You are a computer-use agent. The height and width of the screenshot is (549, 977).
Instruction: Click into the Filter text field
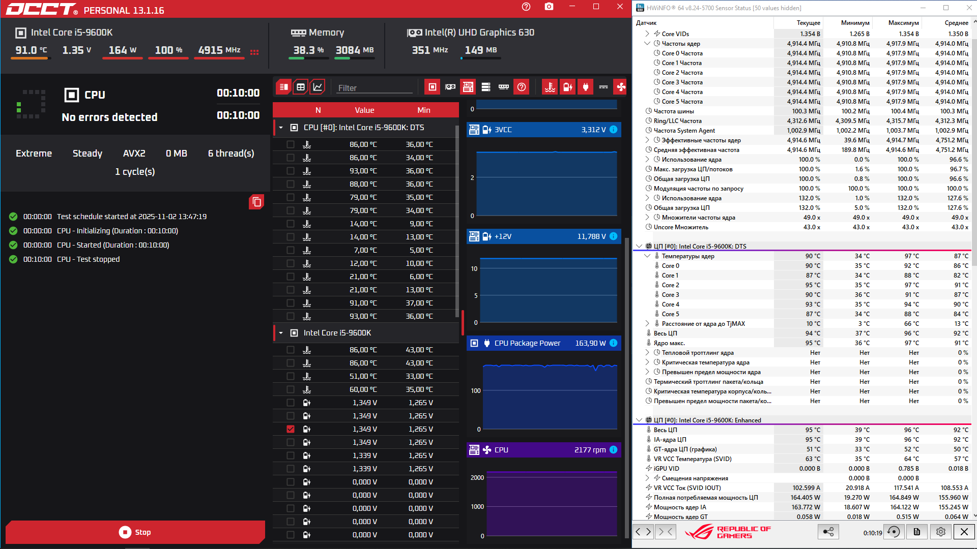pyautogui.click(x=375, y=88)
